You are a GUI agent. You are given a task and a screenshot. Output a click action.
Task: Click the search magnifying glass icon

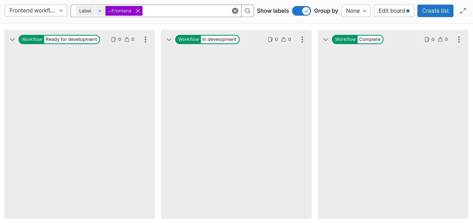(x=247, y=11)
